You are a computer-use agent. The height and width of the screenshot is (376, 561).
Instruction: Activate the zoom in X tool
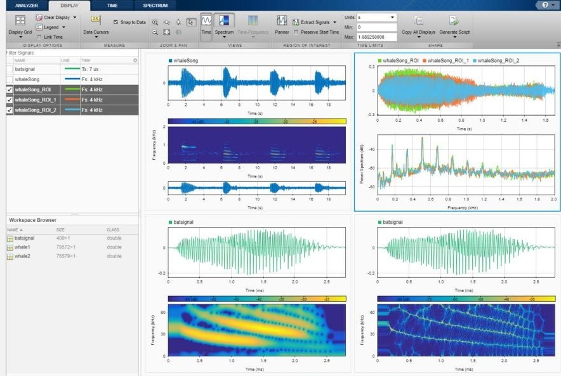click(167, 22)
